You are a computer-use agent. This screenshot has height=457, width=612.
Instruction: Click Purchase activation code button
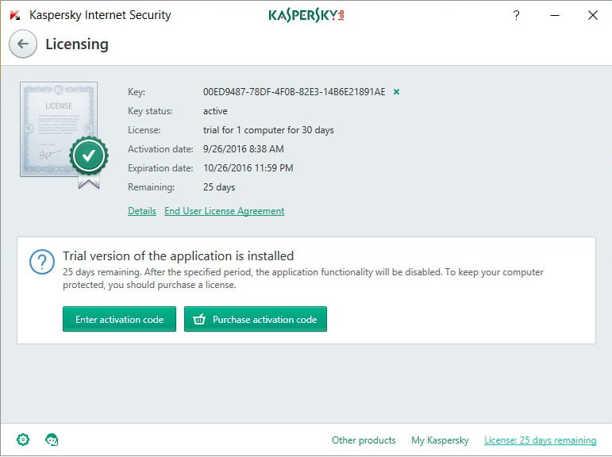click(256, 319)
